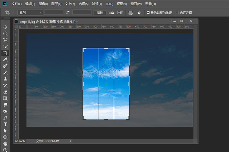Viewport: 229px width, 152px height.
Task: Enable the 内容识别 checkbox
Action: (x=177, y=12)
